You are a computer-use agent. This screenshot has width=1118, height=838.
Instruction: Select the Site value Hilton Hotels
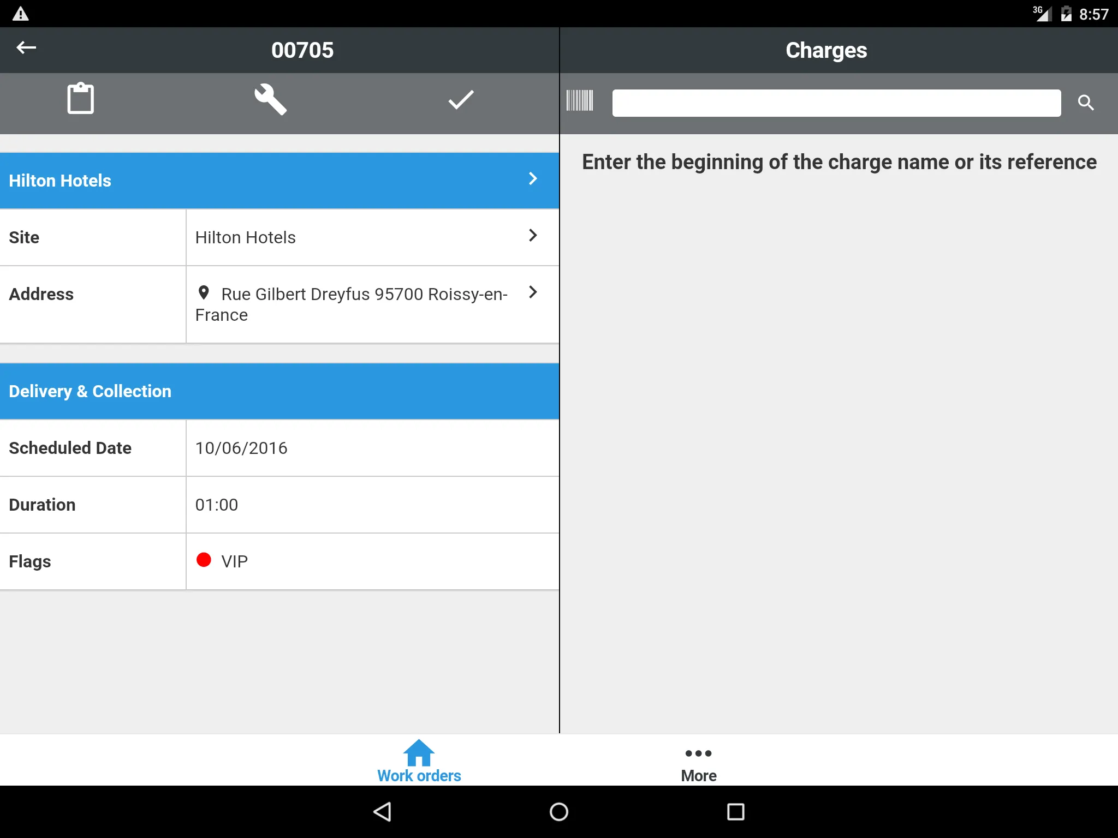point(245,237)
